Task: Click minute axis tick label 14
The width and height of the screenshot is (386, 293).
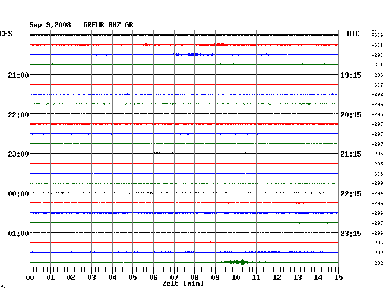Action: pos(318,278)
